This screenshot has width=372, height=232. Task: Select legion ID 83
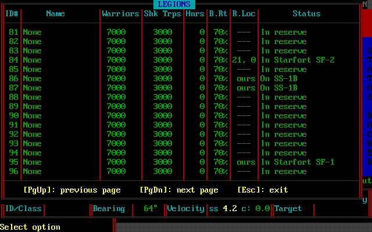182,50
